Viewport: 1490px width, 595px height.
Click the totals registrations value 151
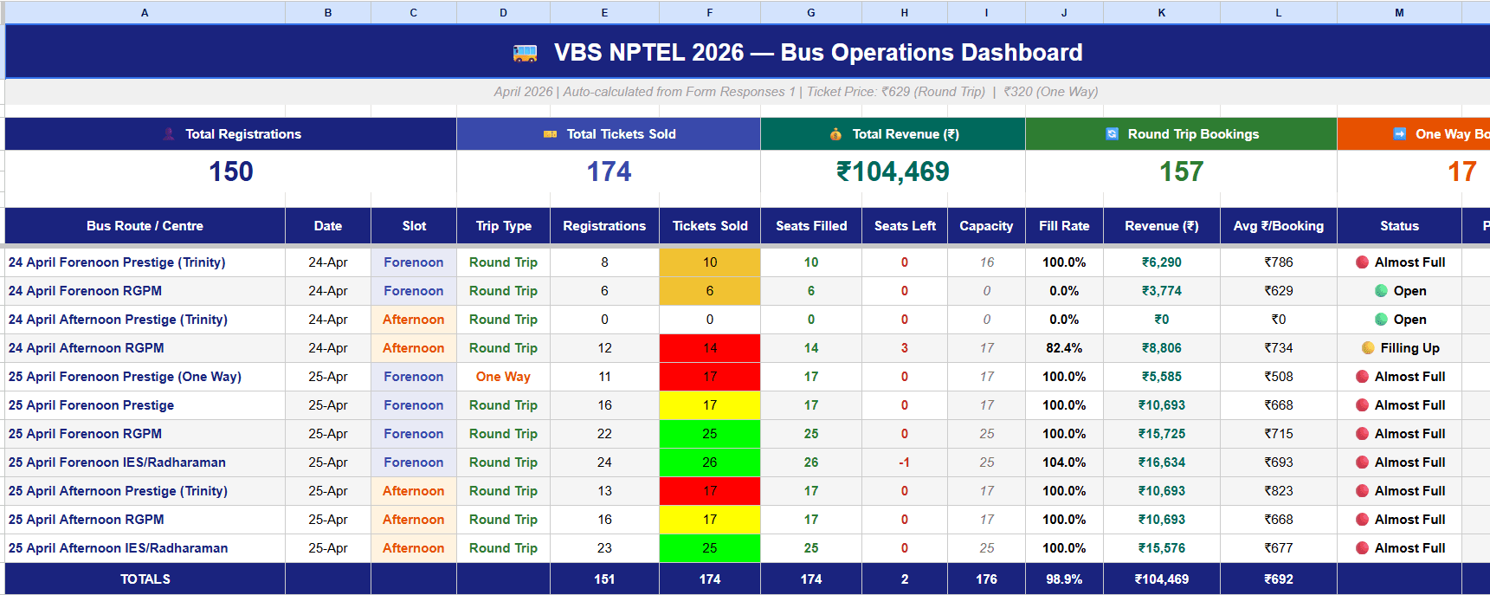pyautogui.click(x=604, y=579)
